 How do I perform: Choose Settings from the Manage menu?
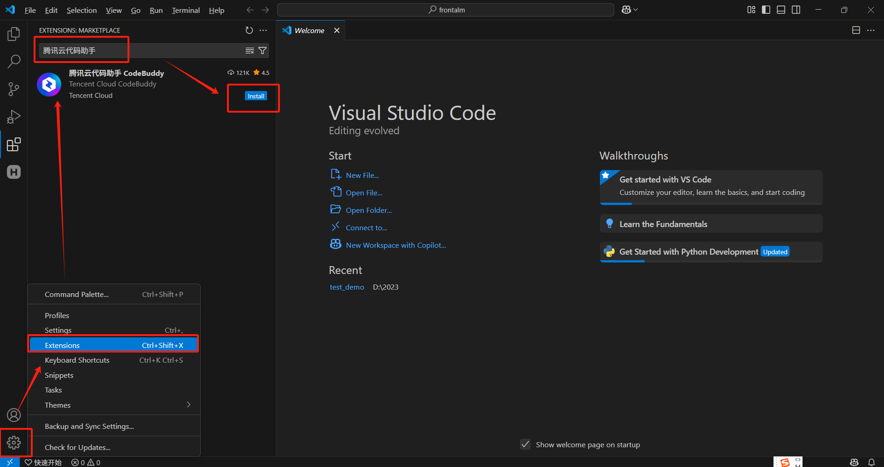[x=114, y=330]
